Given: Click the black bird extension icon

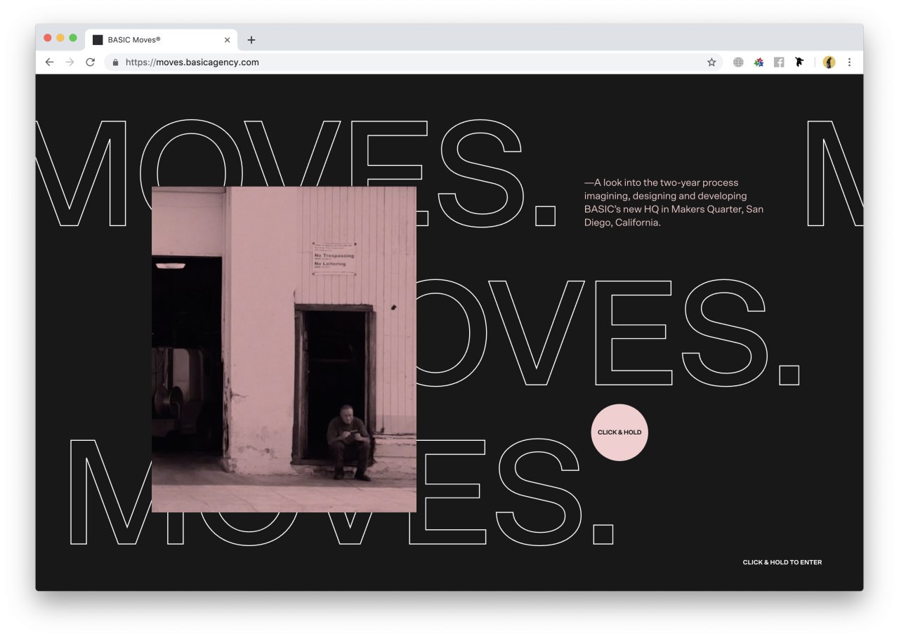Looking at the screenshot, I should point(799,62).
